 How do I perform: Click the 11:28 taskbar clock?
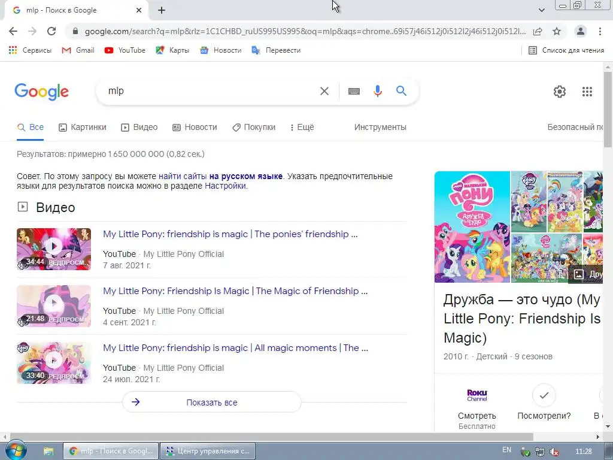pos(584,452)
